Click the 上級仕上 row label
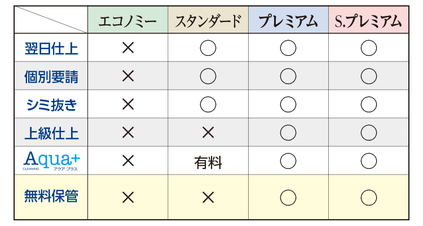This screenshot has height=226, width=423. [51, 133]
